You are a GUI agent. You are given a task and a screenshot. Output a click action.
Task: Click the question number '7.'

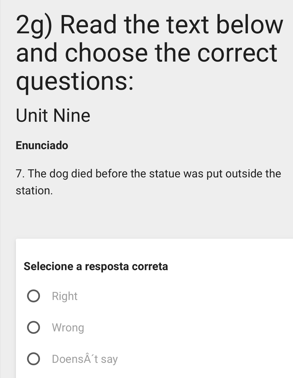pos(20,174)
